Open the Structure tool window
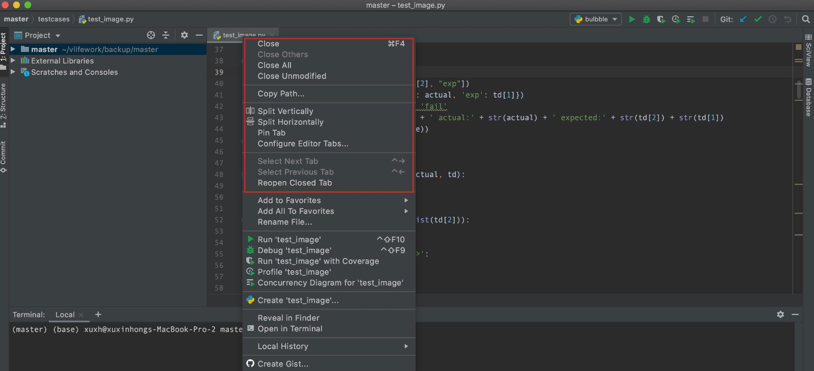The width and height of the screenshot is (814, 371). (4, 105)
